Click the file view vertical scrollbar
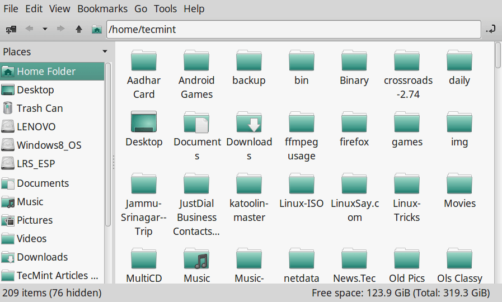 coord(498,56)
